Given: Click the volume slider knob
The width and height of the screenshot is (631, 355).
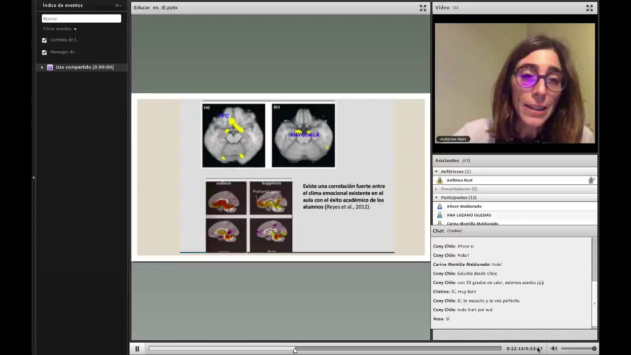Looking at the screenshot, I should [x=594, y=349].
